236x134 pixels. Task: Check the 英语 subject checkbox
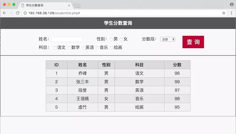click(x=83, y=48)
